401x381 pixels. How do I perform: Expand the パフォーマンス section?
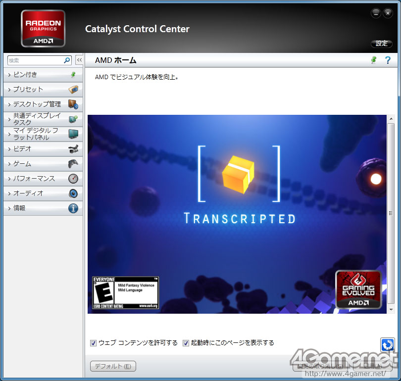click(43, 178)
